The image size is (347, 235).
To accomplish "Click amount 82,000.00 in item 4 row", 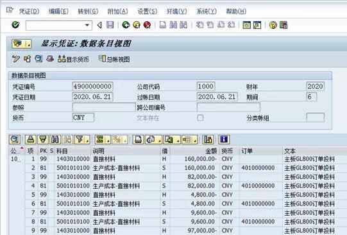I will pos(201,186).
